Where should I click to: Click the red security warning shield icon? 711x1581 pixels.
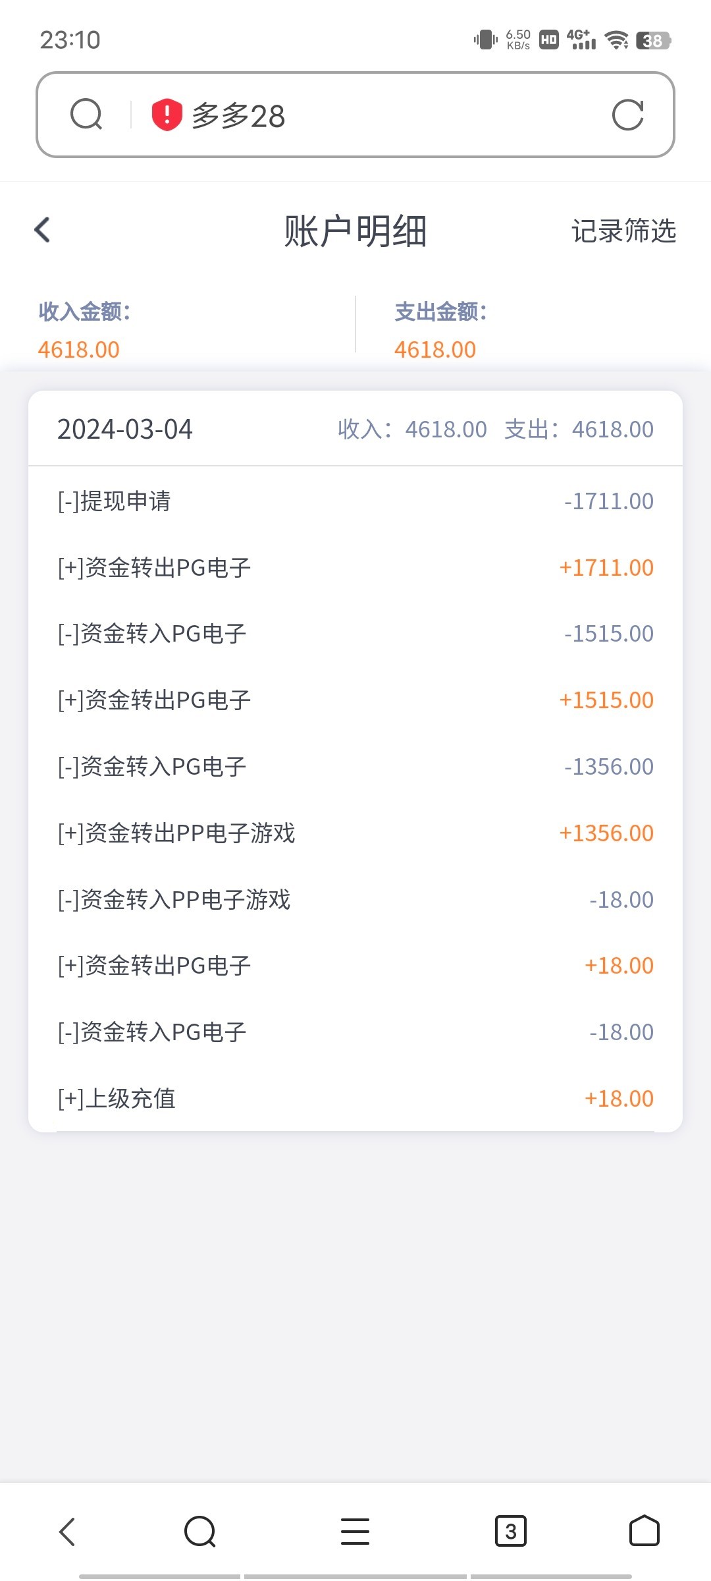[167, 115]
